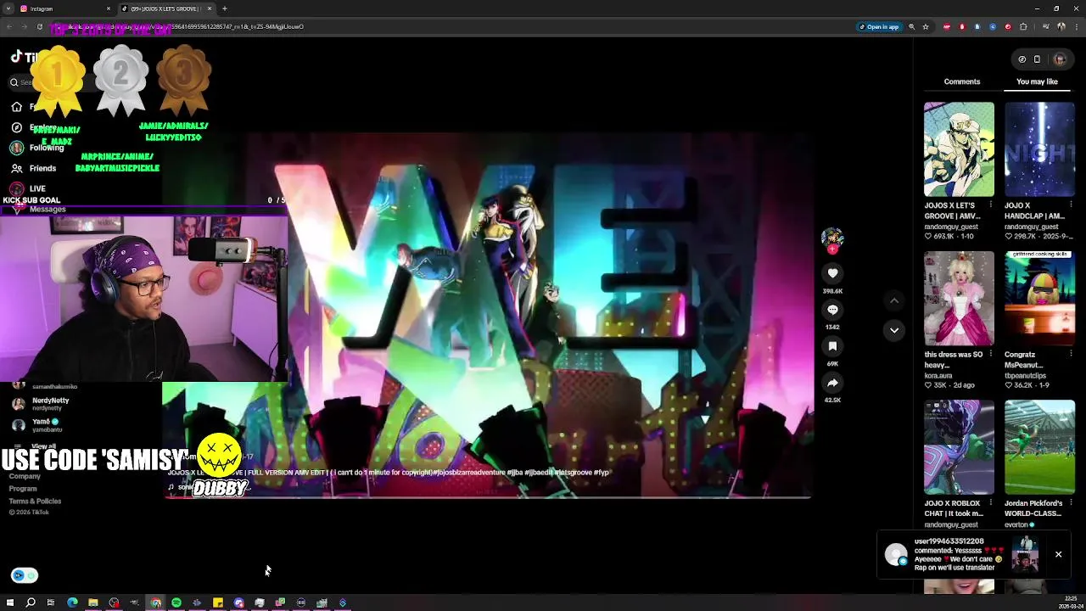Screen dimensions: 1086x611
Task: Open Terms & Policies footer link
Action: [35, 501]
